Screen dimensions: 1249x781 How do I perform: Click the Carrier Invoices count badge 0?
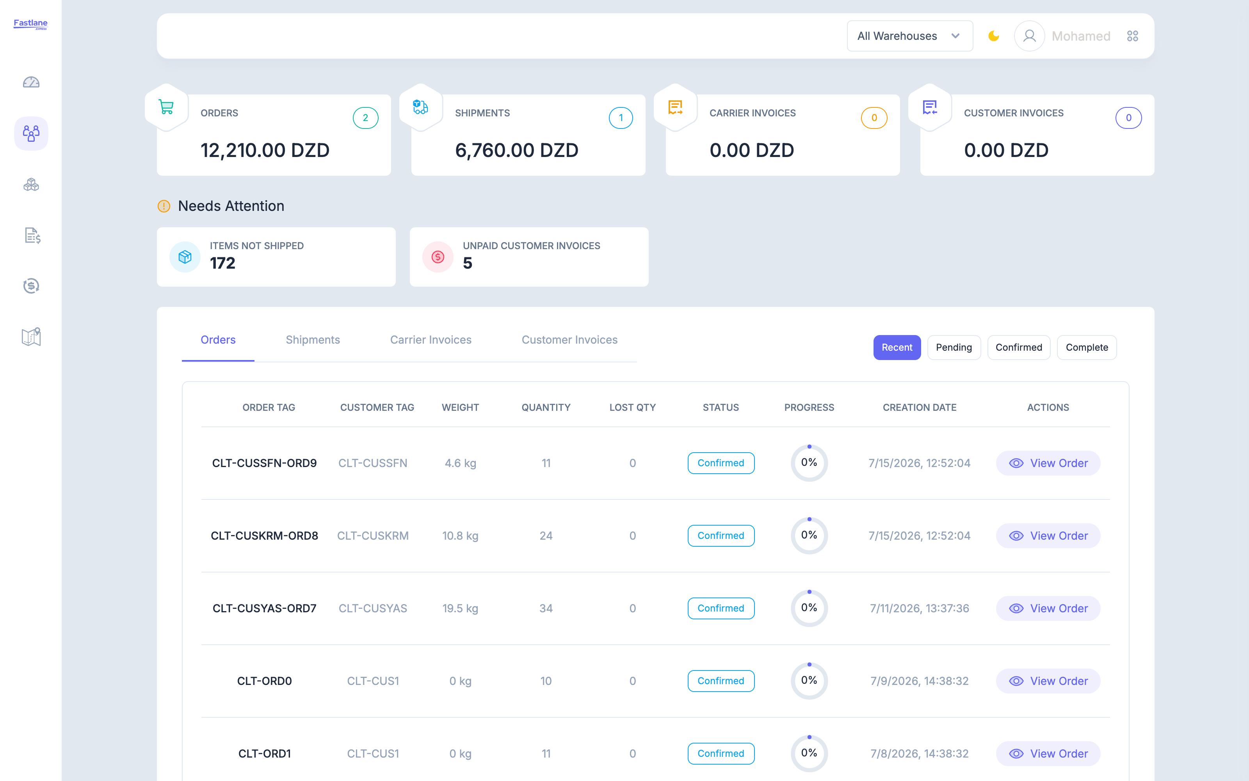(x=874, y=118)
